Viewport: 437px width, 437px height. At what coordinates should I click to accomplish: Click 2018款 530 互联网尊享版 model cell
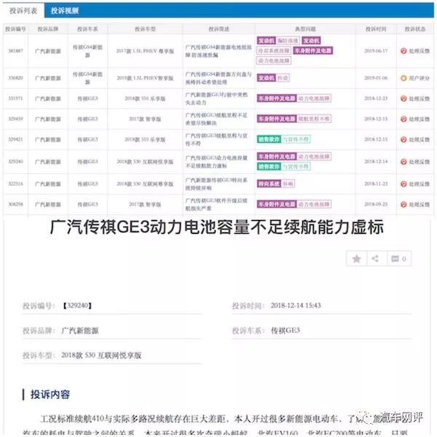coord(145,184)
